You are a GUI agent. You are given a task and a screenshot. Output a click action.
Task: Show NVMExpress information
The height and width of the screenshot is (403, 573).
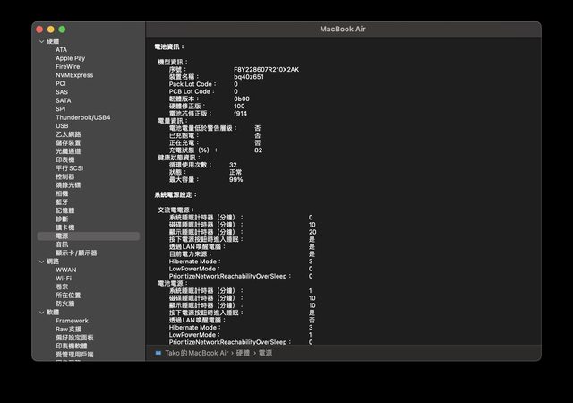point(73,75)
